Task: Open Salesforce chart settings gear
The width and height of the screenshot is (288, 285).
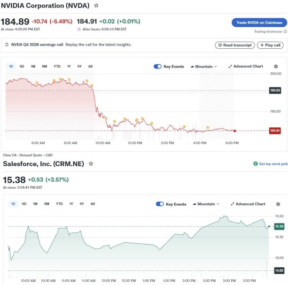Action: tap(278, 204)
